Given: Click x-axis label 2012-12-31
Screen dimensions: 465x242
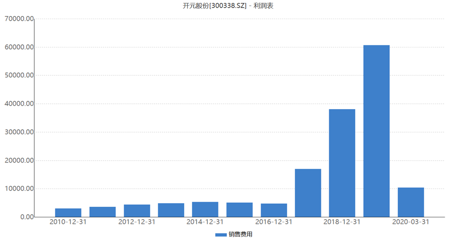Looking at the screenshot, I should tap(137, 222).
